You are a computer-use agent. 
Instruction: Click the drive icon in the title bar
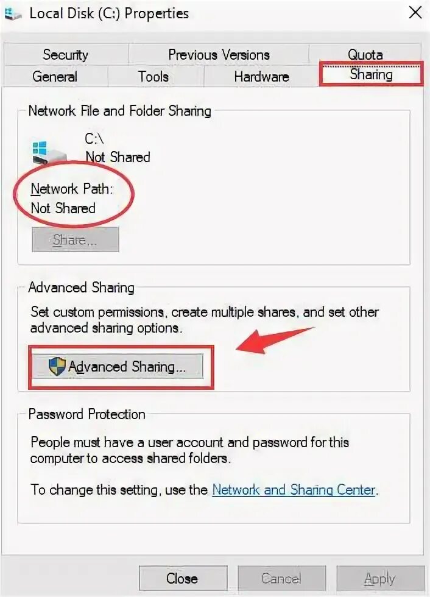12,13
